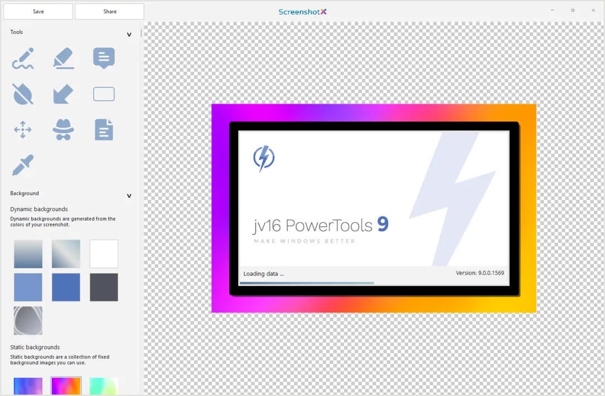Choose the light blue solid dynamic background

28,287
